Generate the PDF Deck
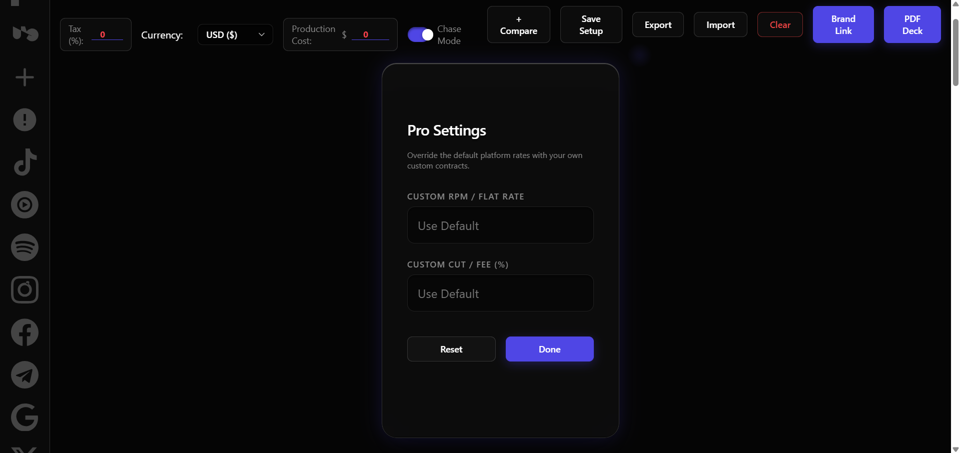The image size is (960, 453). coord(912,24)
